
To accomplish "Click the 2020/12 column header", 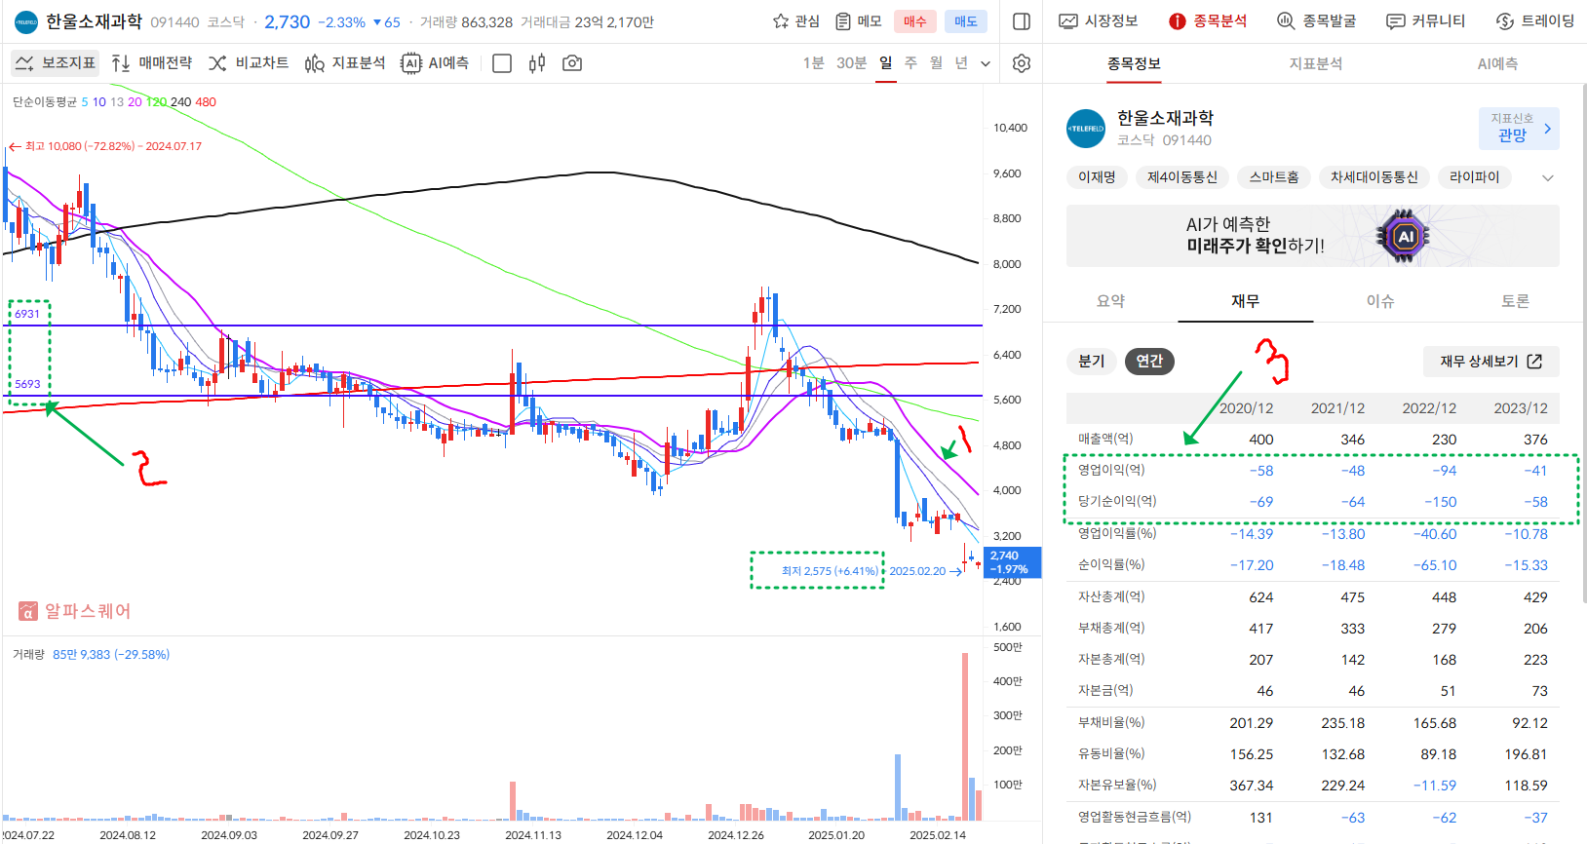I will (1246, 408).
